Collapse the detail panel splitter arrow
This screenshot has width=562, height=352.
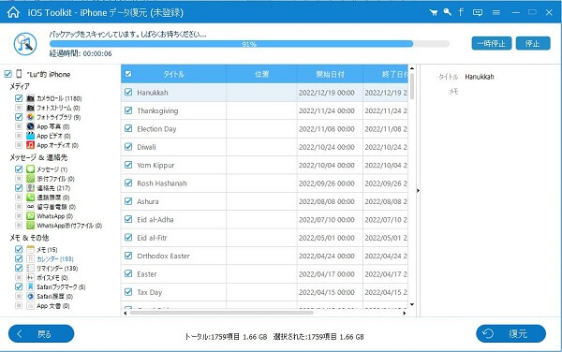pos(418,190)
